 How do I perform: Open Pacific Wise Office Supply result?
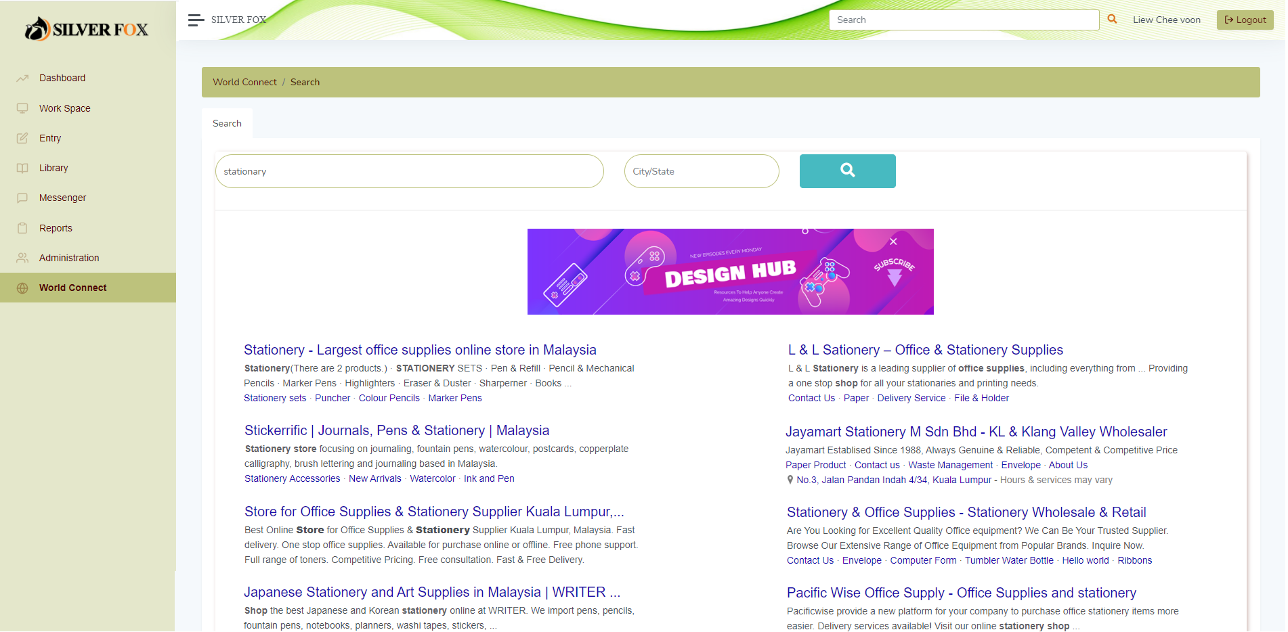[x=962, y=593]
